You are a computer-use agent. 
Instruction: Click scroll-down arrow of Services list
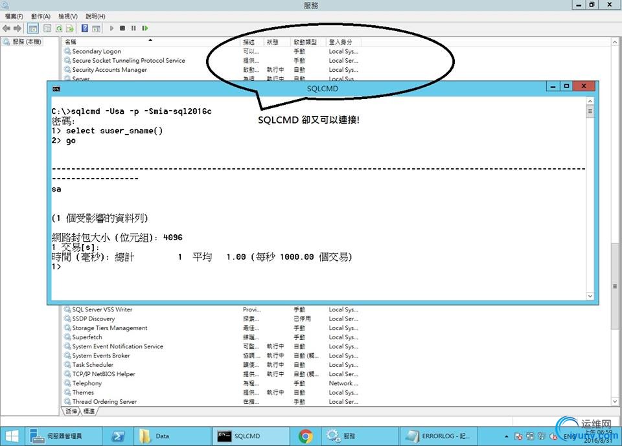click(614, 401)
